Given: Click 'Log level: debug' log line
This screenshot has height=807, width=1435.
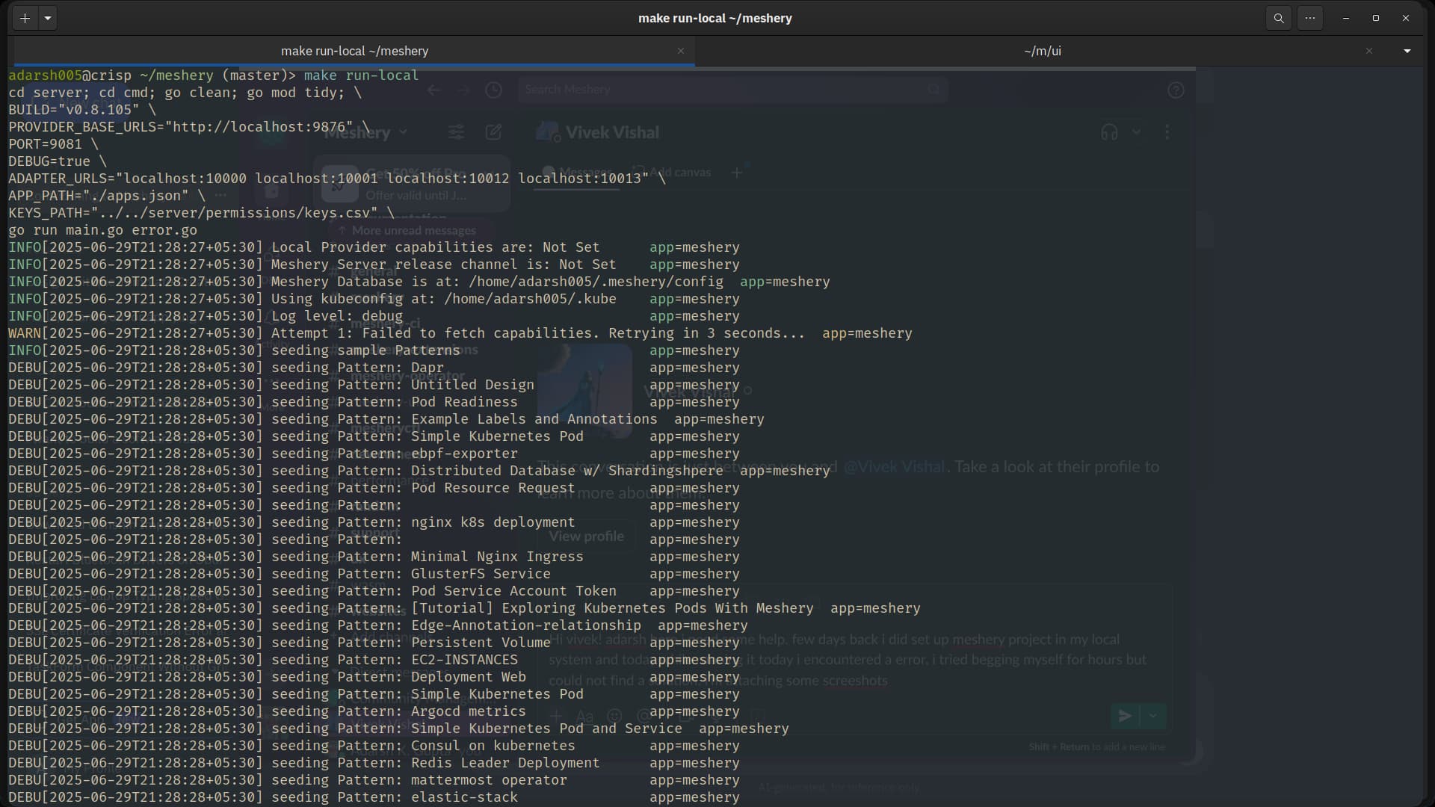Looking at the screenshot, I should click(374, 316).
